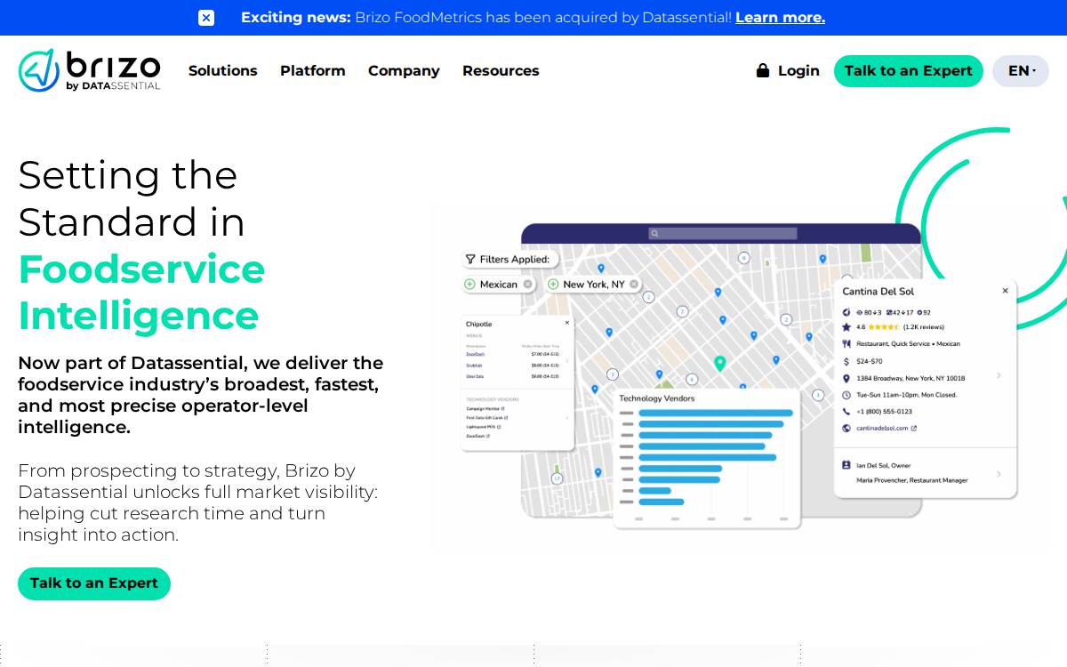Click the globe website icon
This screenshot has height=667, width=1067.
click(846, 428)
